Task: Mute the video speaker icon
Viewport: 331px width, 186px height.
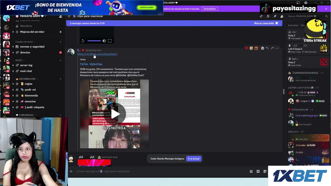Action: [x=104, y=41]
